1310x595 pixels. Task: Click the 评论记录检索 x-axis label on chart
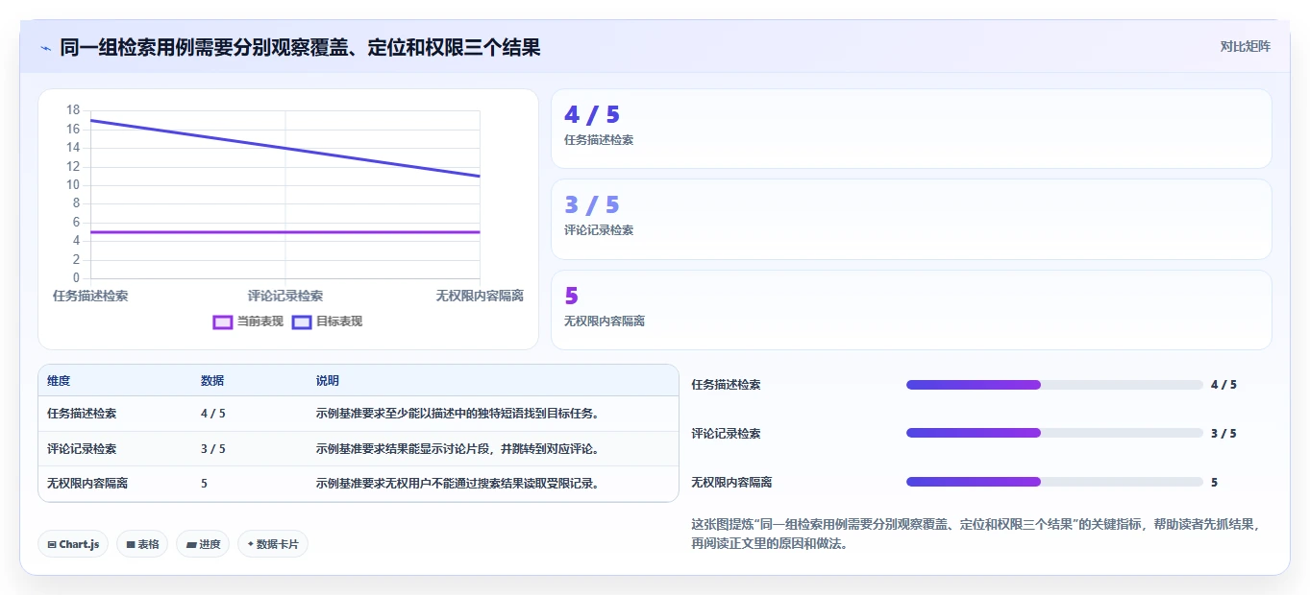pyautogui.click(x=285, y=296)
